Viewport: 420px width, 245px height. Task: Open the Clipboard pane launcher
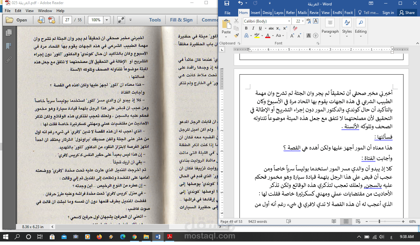click(x=238, y=43)
